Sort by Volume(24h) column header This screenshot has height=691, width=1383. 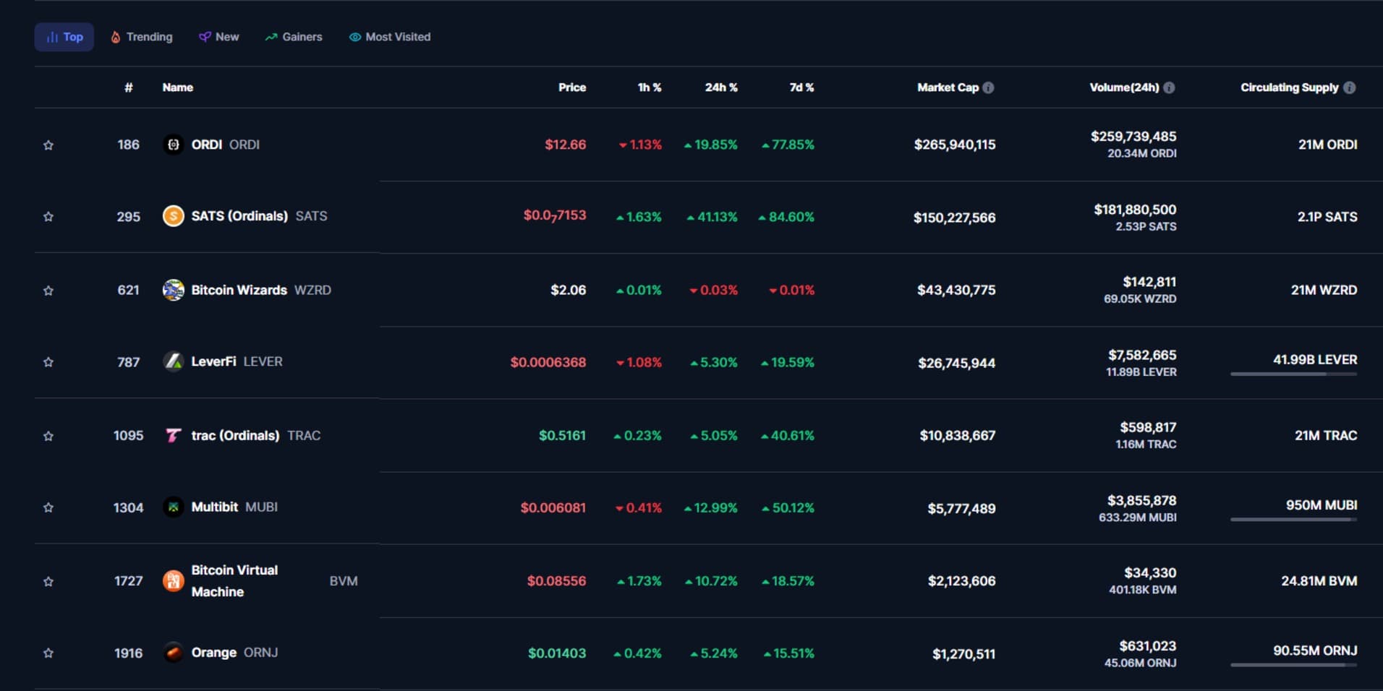(1124, 87)
